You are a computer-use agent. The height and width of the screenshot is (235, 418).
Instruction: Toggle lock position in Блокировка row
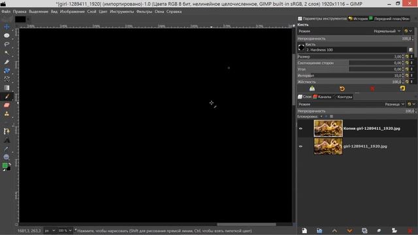click(x=327, y=116)
